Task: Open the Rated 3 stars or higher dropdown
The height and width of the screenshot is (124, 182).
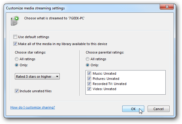Action: tap(37, 77)
